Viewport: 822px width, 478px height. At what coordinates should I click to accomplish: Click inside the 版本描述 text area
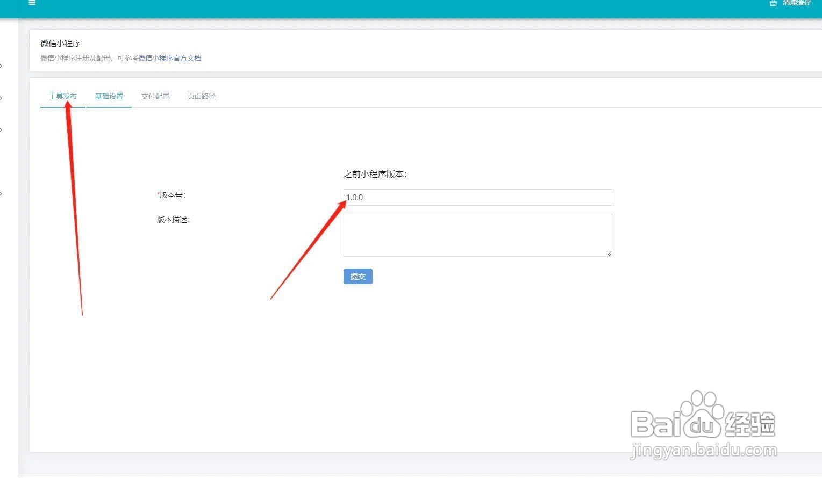pyautogui.click(x=477, y=235)
